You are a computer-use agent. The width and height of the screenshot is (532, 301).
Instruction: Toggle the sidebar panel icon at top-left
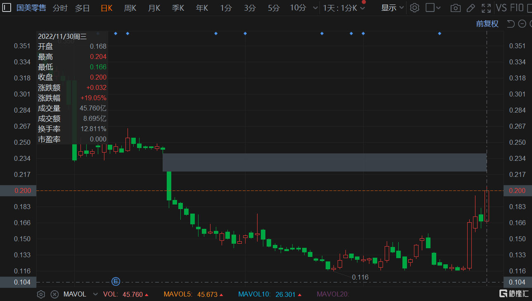[6, 8]
